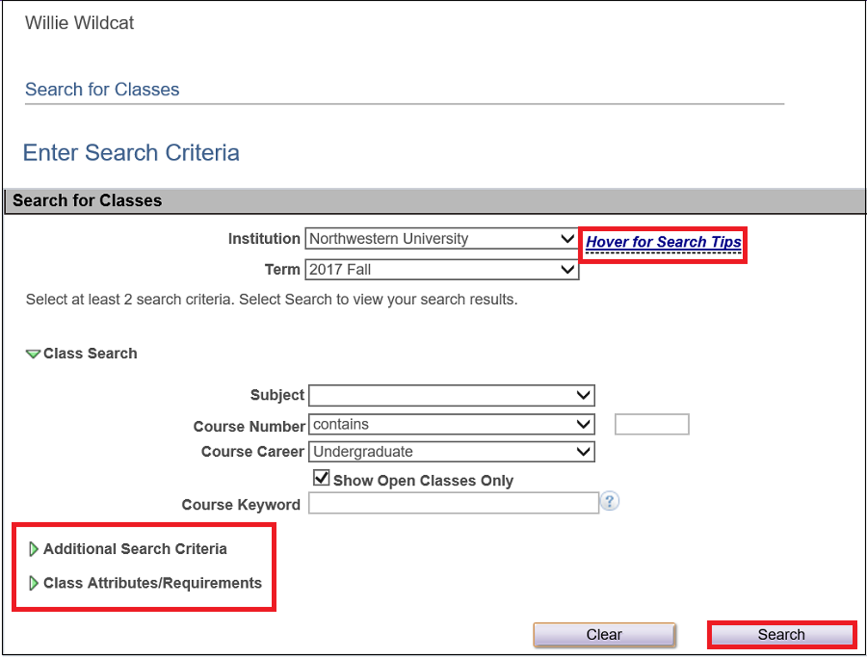Collapse the Class Search green triangle
Screen dimensions: 867x658
point(33,354)
